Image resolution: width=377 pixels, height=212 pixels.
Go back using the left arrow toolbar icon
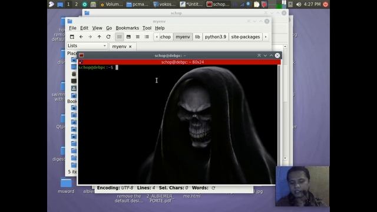tap(81, 37)
